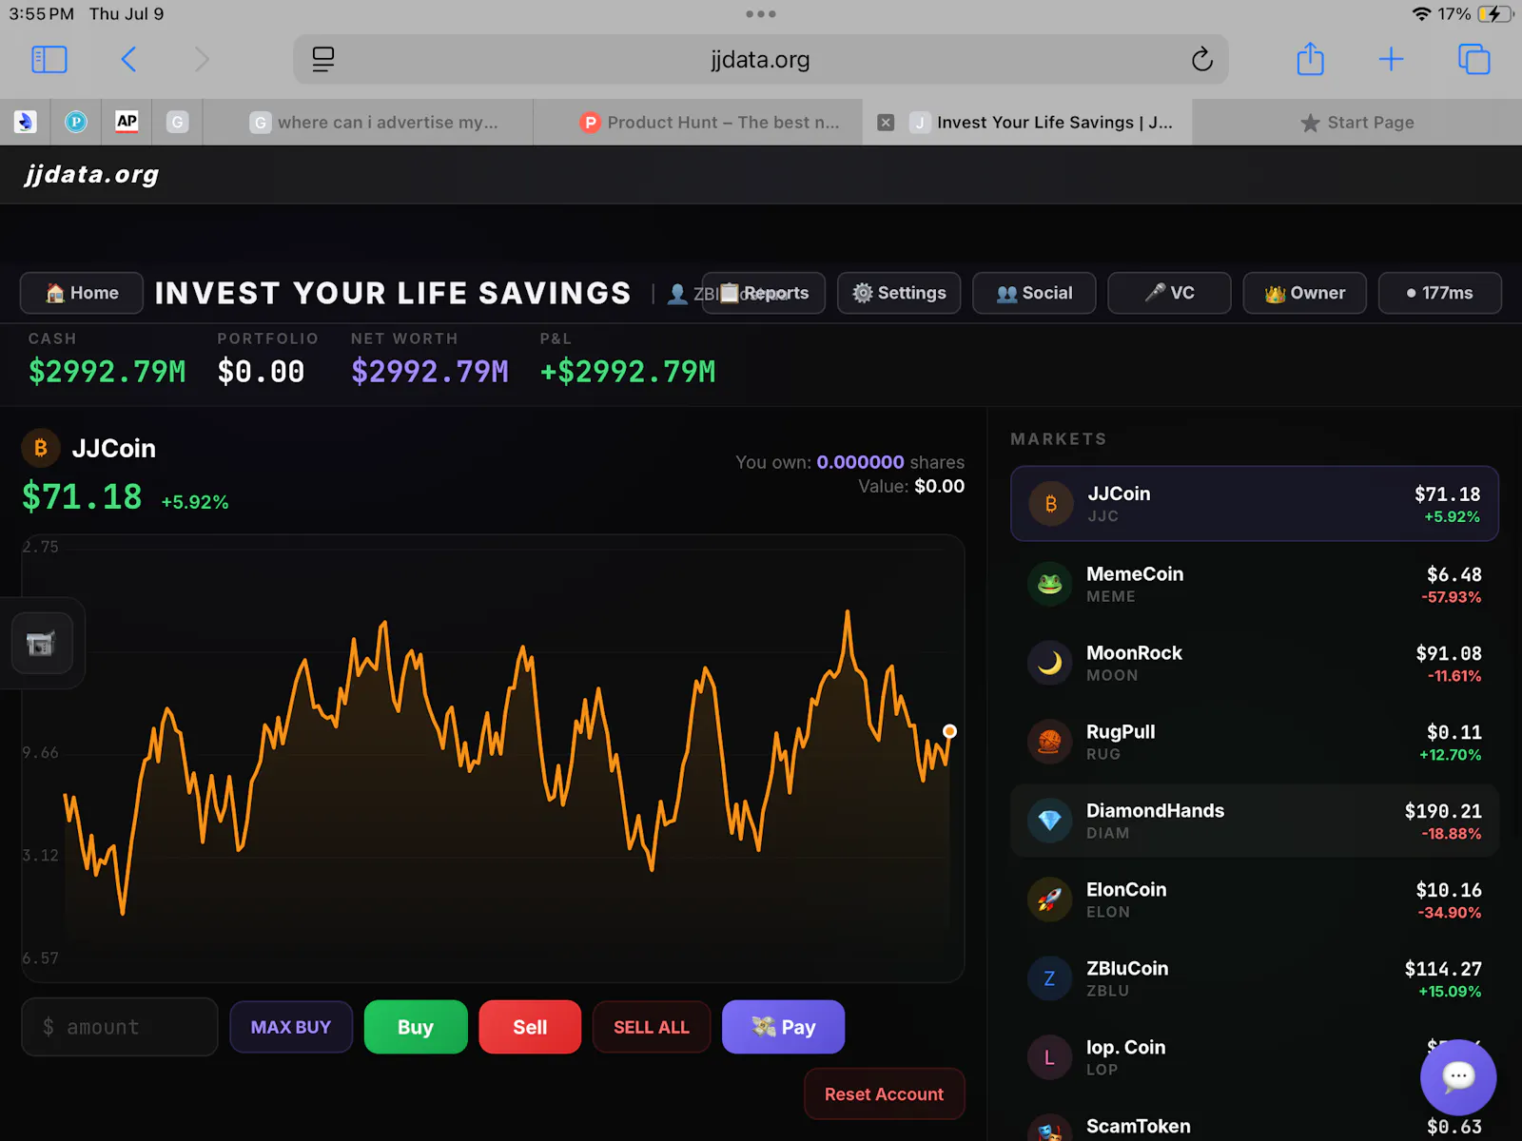1522x1141 pixels.
Task: Open the page reader menu icon in address bar
Action: click(323, 60)
